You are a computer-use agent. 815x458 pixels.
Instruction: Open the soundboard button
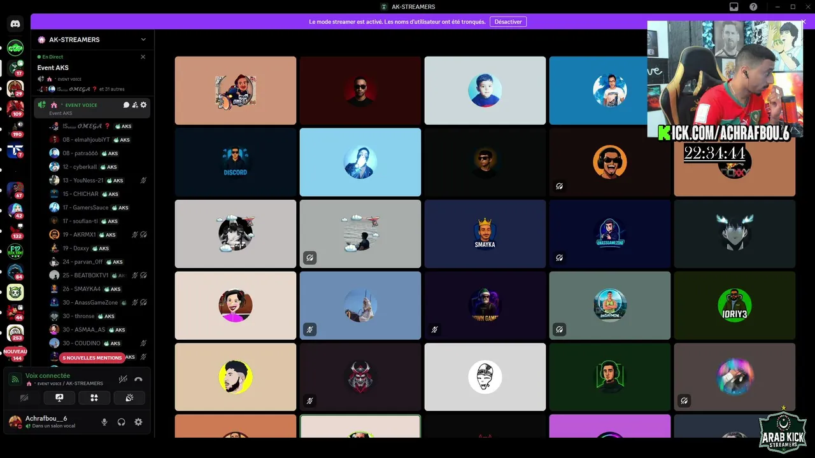click(x=129, y=398)
